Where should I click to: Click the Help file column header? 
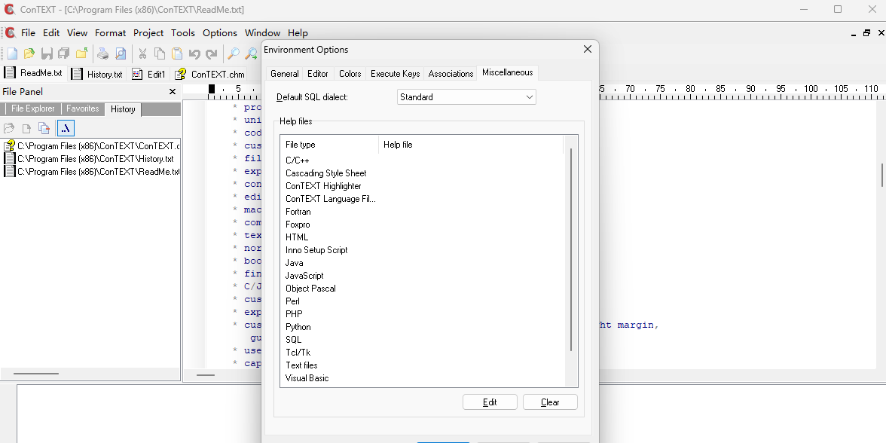tap(471, 145)
